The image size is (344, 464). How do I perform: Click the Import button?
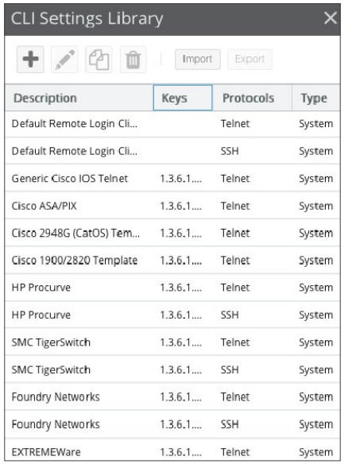(198, 59)
